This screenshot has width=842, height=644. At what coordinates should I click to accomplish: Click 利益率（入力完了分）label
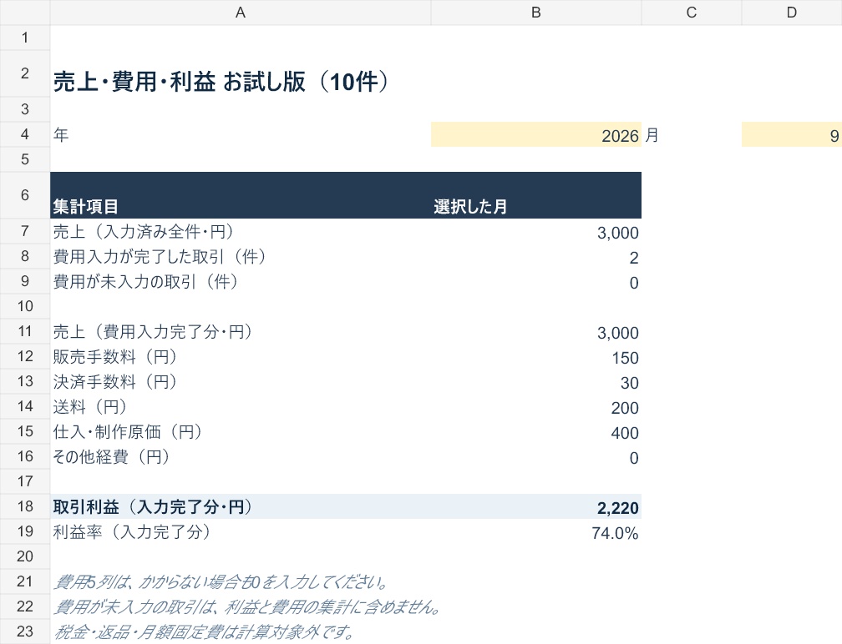132,532
